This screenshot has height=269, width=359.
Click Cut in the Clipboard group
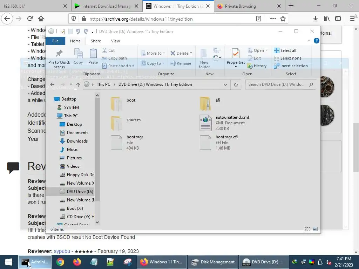pos(109,50)
